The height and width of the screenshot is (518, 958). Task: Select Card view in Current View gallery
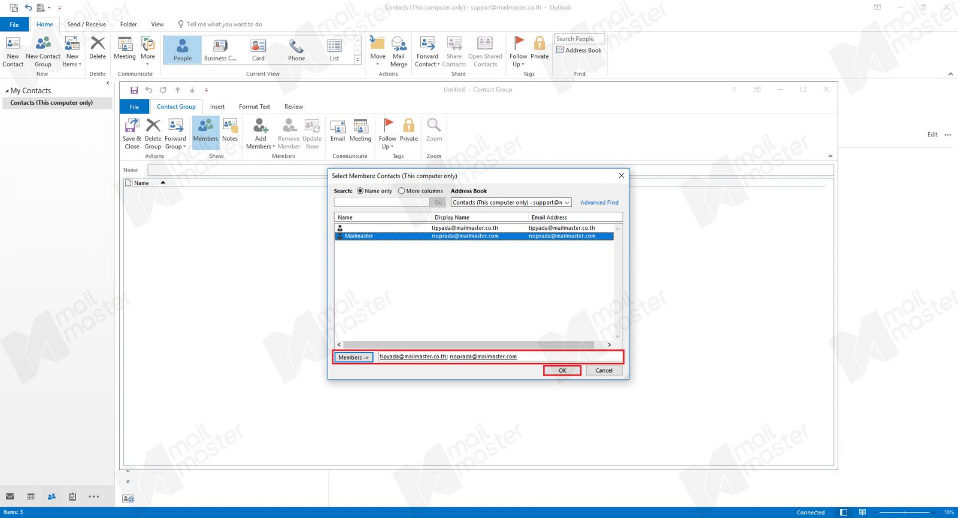pyautogui.click(x=258, y=50)
